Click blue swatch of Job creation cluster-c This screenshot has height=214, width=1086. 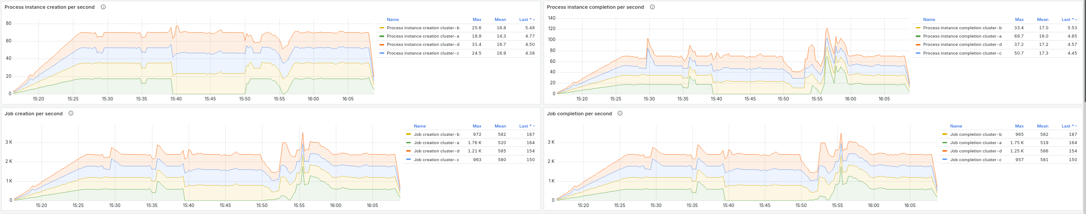pos(409,160)
